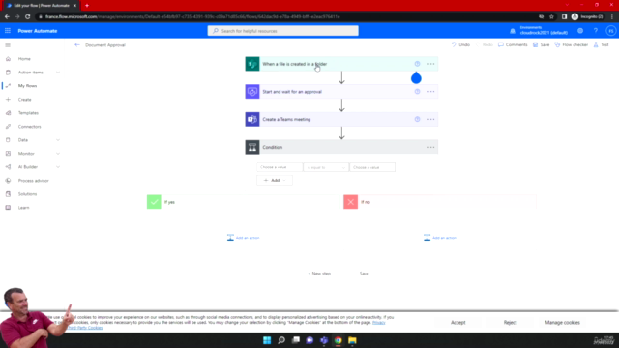Expand the Action items chevron
Screen dimensions: 619x348
pyautogui.click(x=58, y=72)
